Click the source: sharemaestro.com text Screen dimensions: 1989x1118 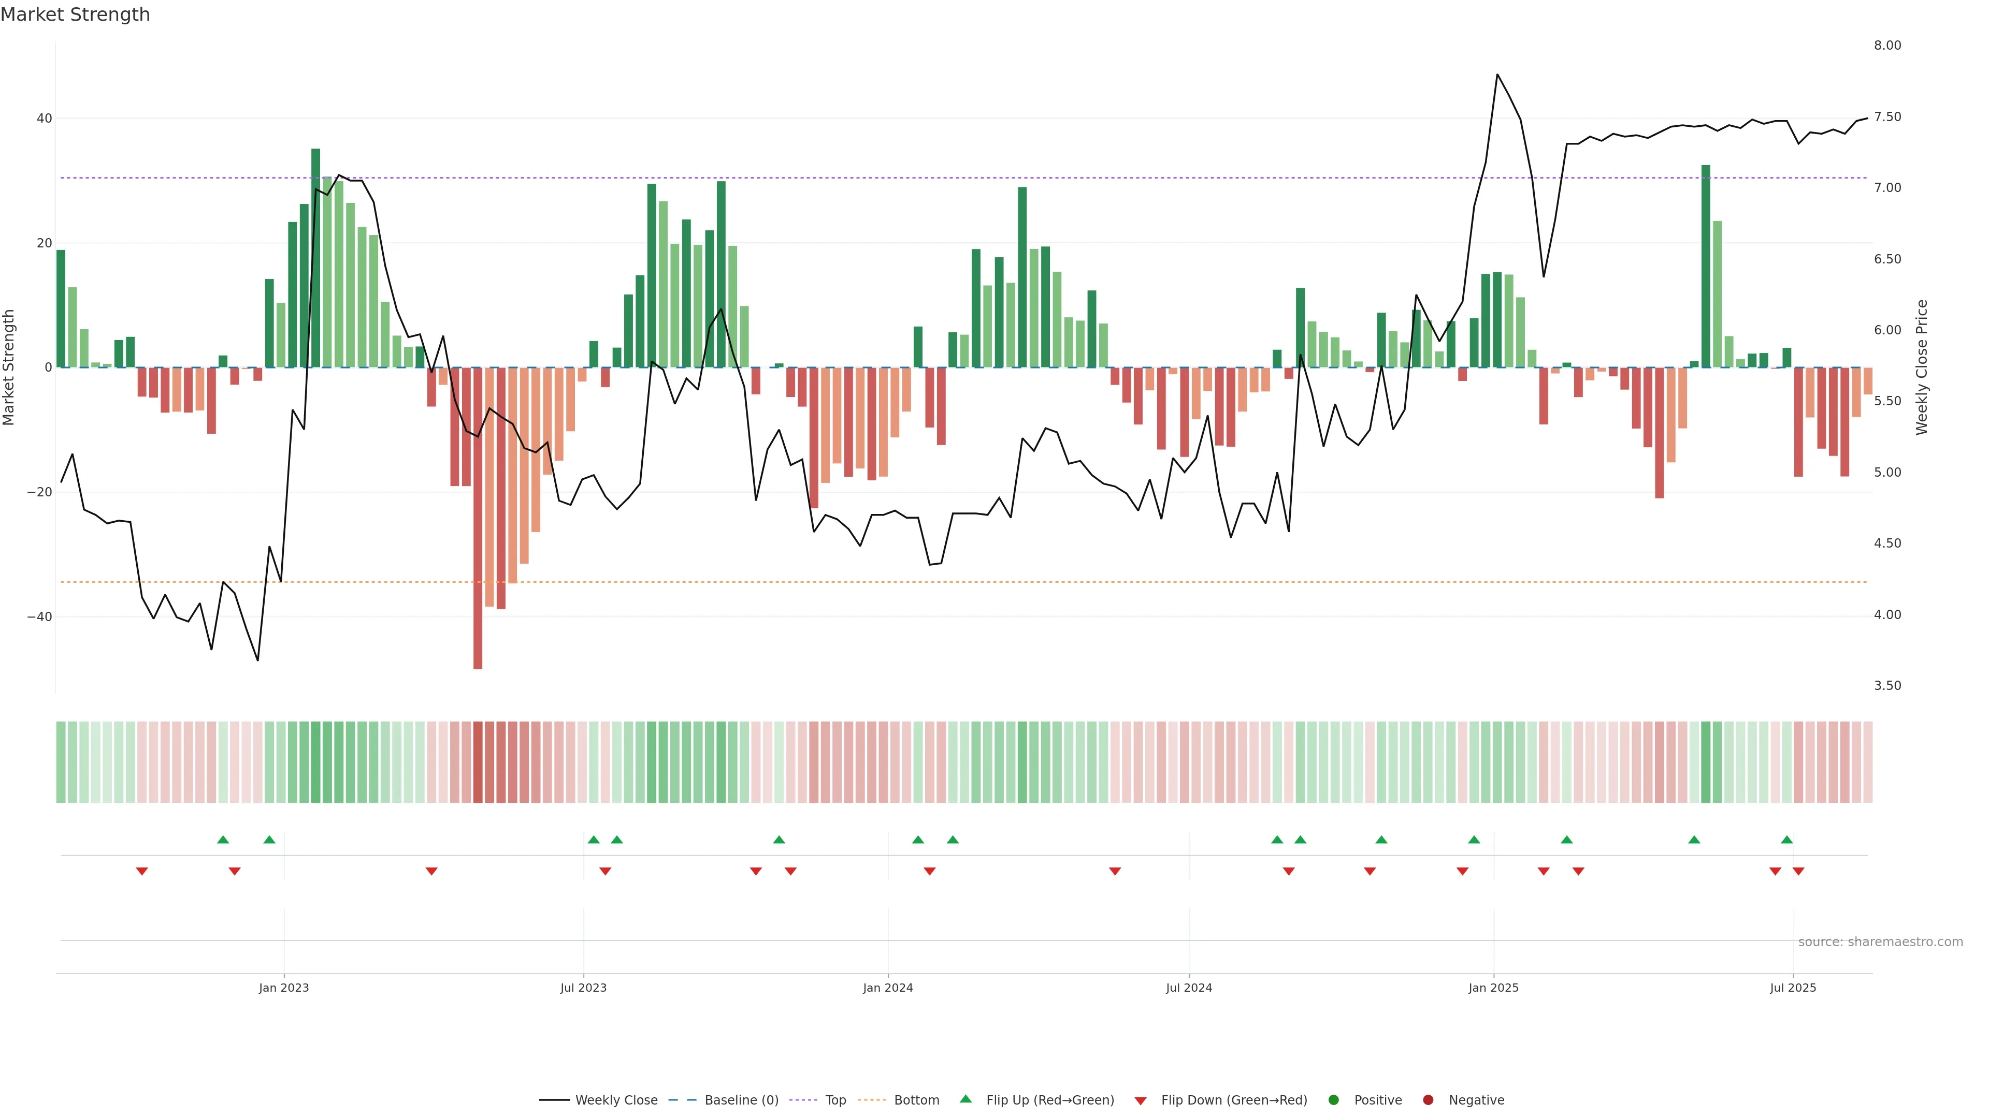click(1880, 942)
